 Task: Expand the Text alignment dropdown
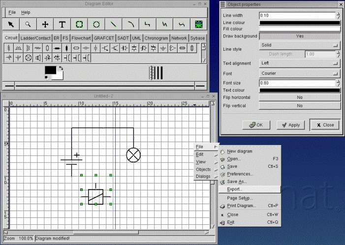tap(299, 63)
